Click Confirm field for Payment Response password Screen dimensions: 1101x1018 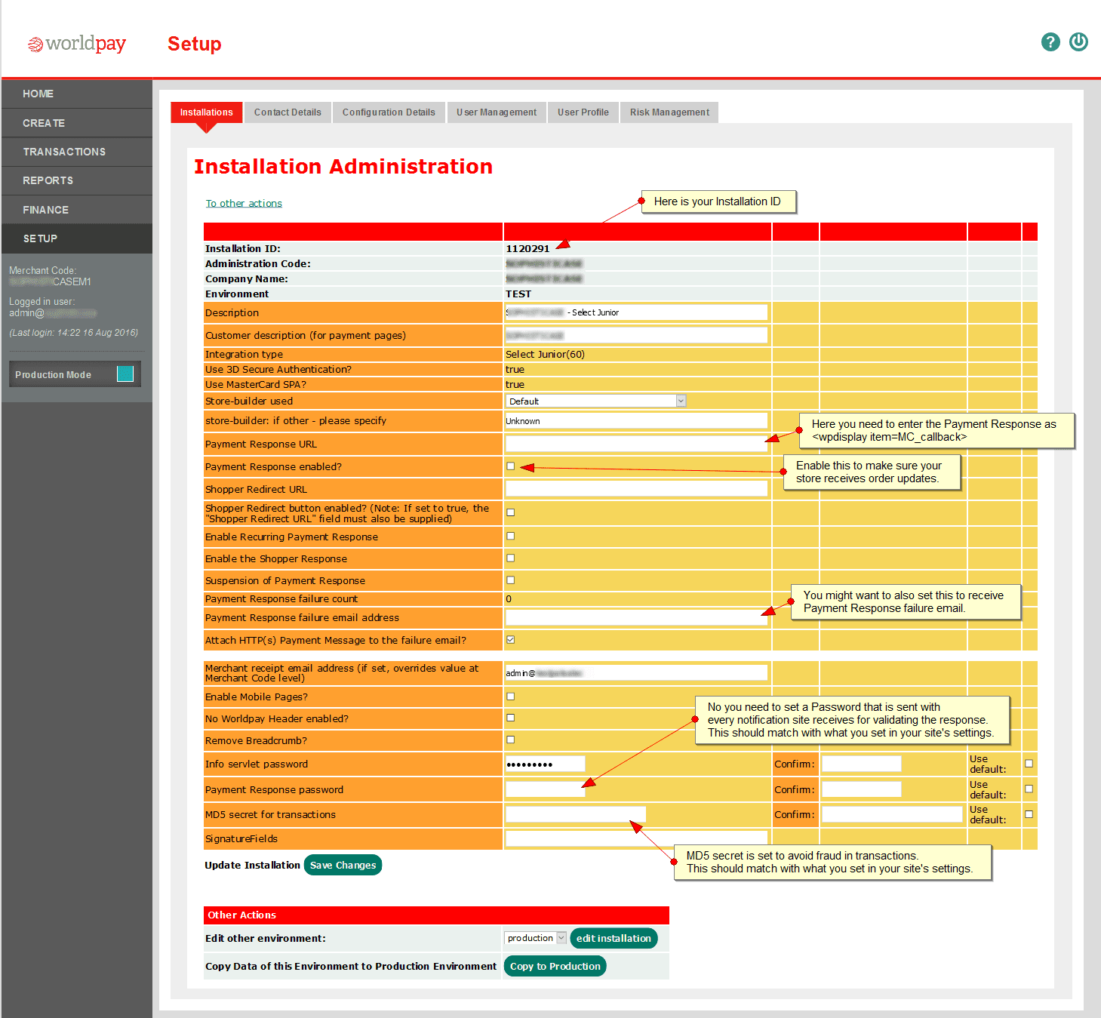(862, 789)
